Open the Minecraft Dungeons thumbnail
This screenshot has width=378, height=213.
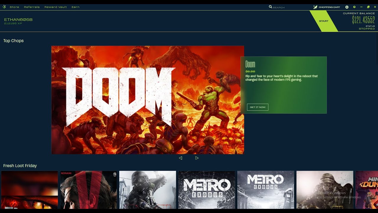point(367,190)
